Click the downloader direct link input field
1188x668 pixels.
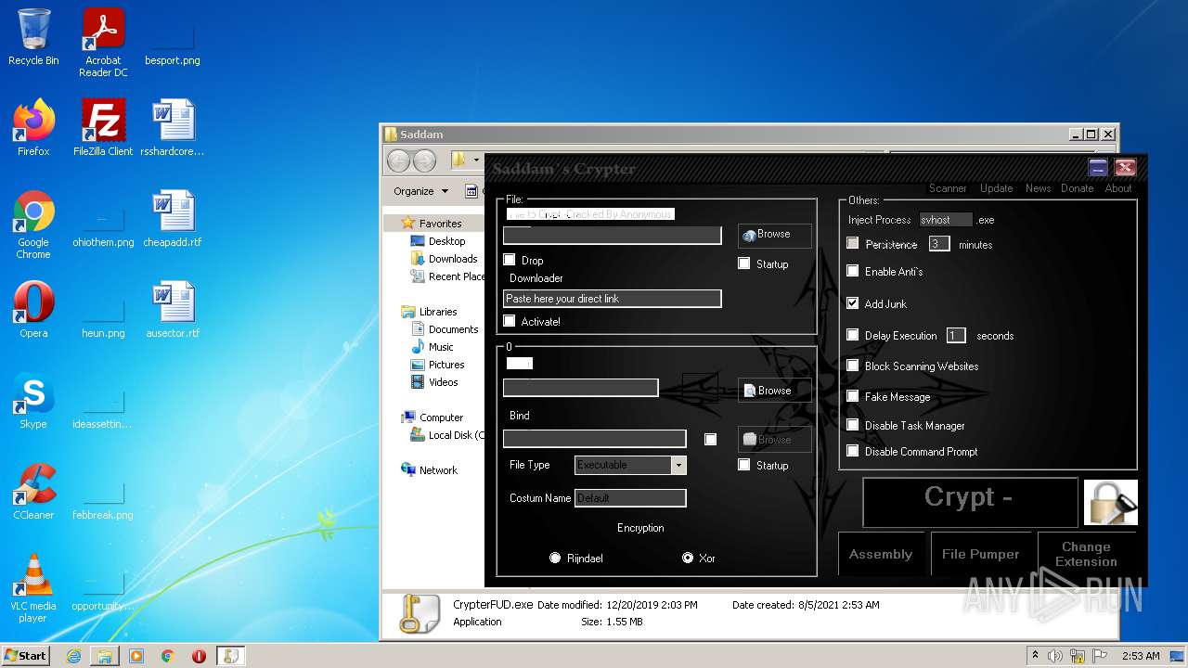tap(612, 299)
